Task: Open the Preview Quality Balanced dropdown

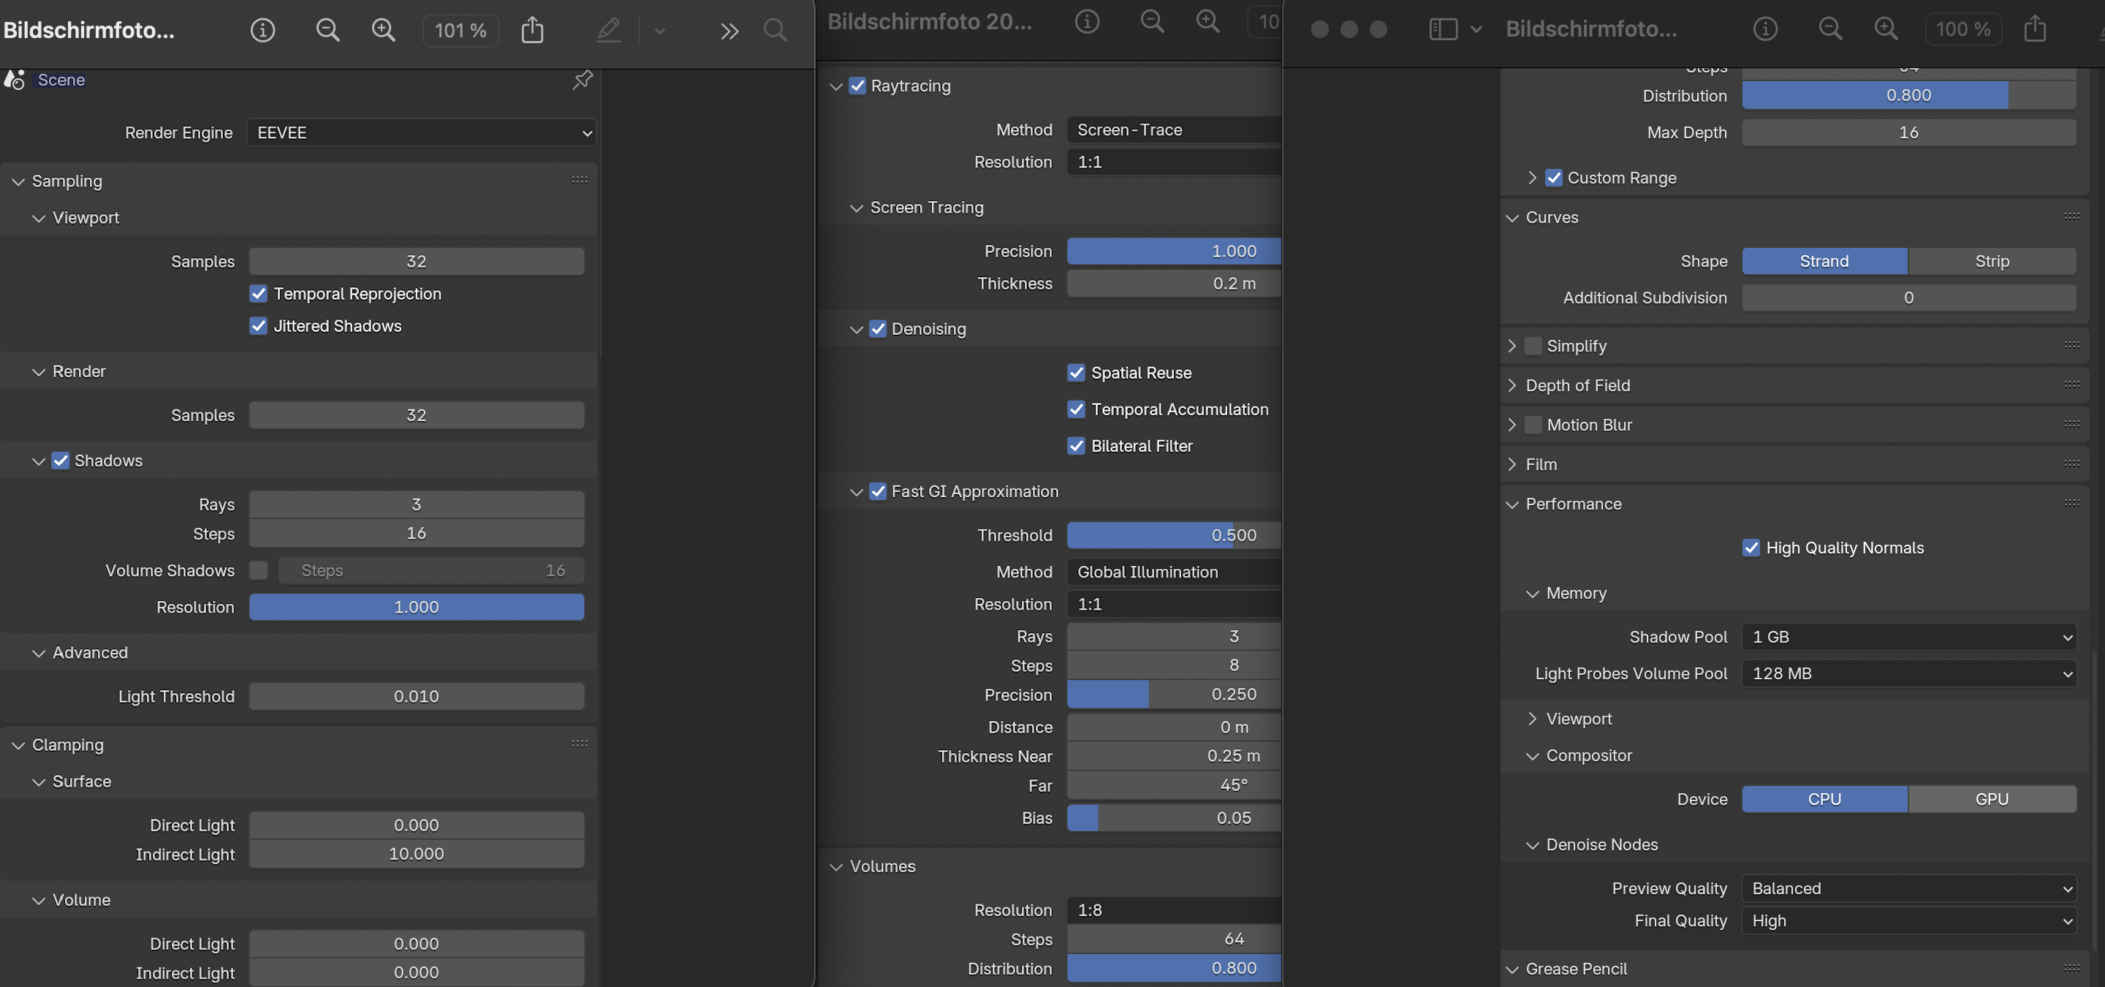Action: pos(1909,888)
